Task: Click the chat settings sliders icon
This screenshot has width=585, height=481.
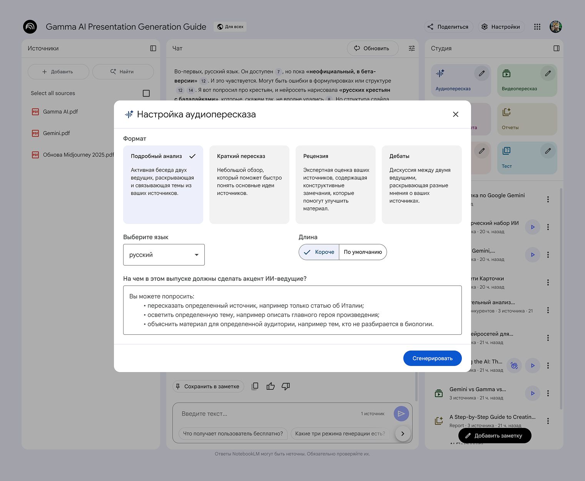Action: click(x=412, y=48)
